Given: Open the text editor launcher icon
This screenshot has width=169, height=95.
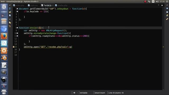Looking at the screenshot, I should (x=4, y=65).
